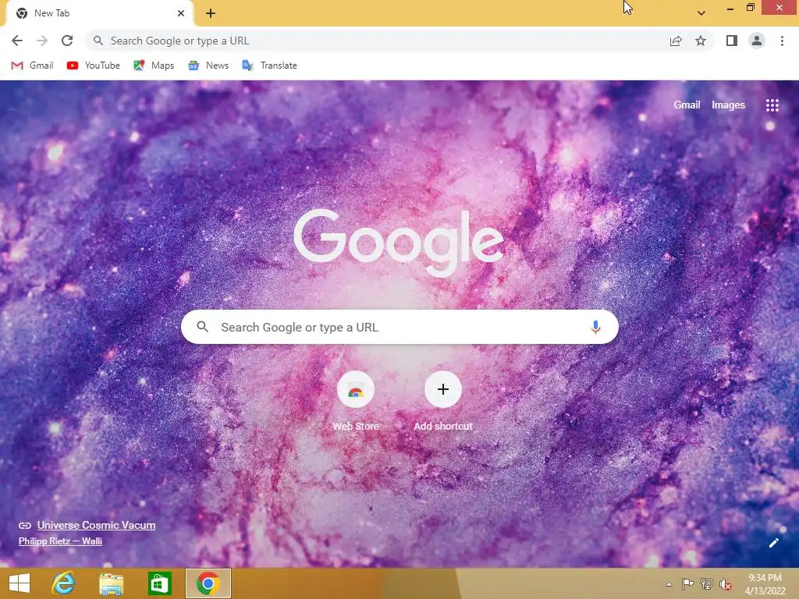The width and height of the screenshot is (799, 599).
Task: Open Windows Store from taskbar
Action: click(159, 583)
